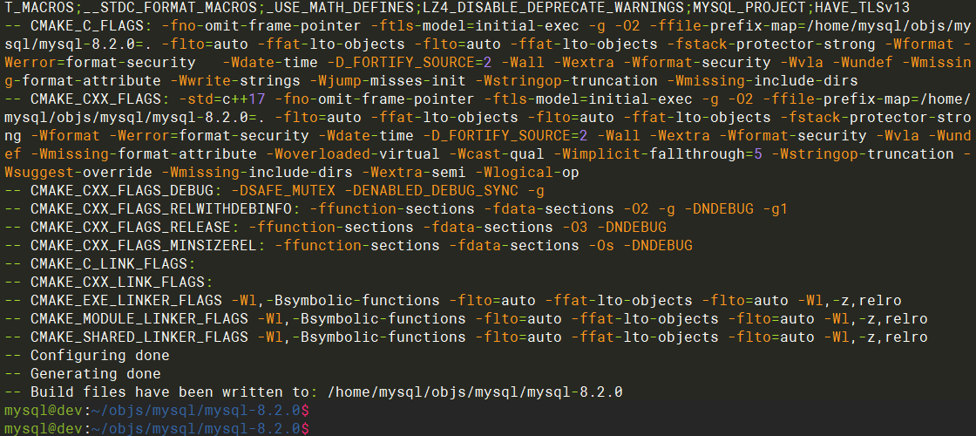Click the -O3 optimization flag
Viewport: 976px width, 436px height.
[x=574, y=228]
